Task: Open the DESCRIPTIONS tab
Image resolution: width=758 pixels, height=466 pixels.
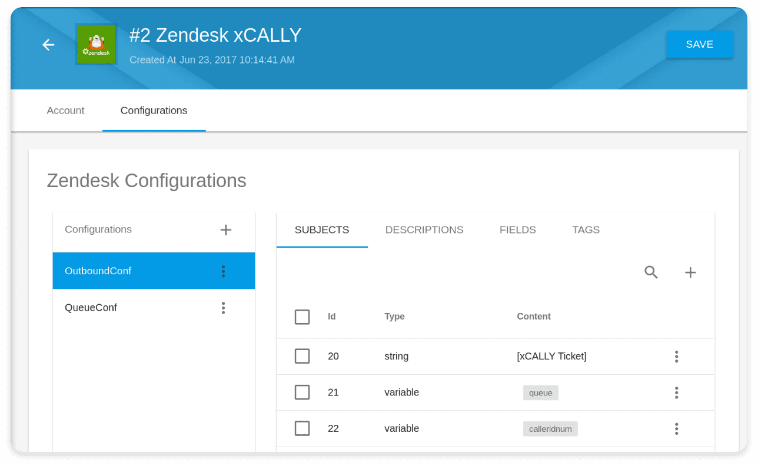Action: 424,230
